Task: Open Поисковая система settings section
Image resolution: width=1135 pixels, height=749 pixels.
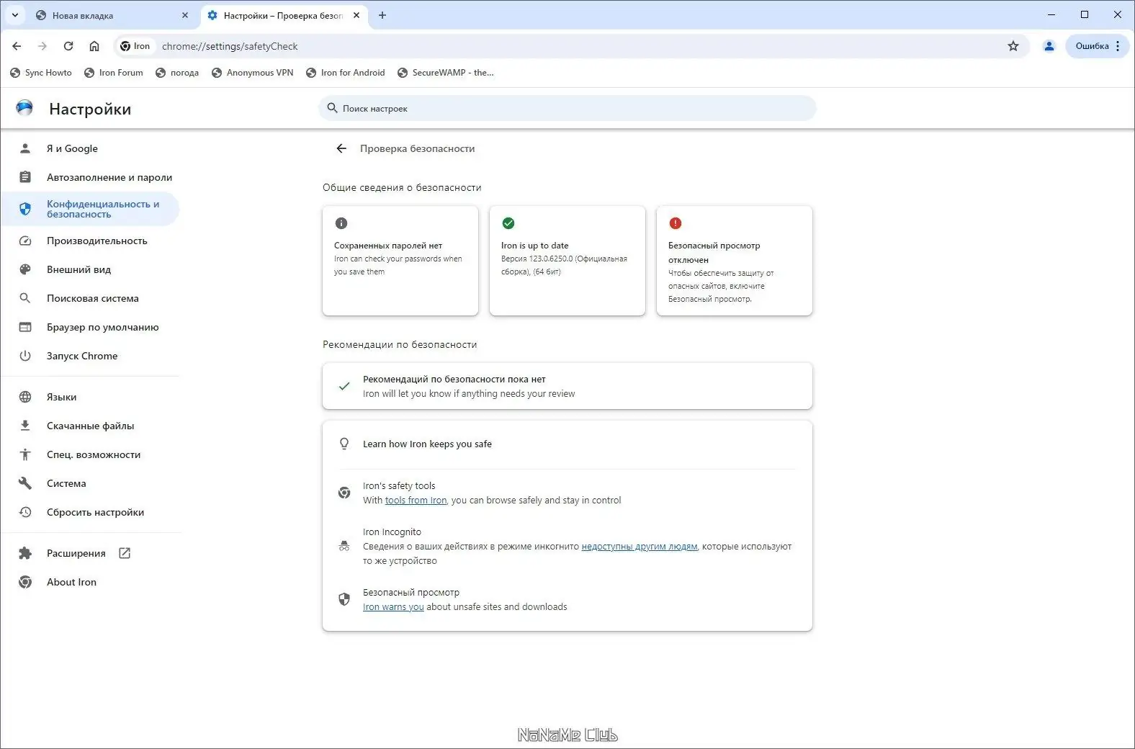Action: 90,298
